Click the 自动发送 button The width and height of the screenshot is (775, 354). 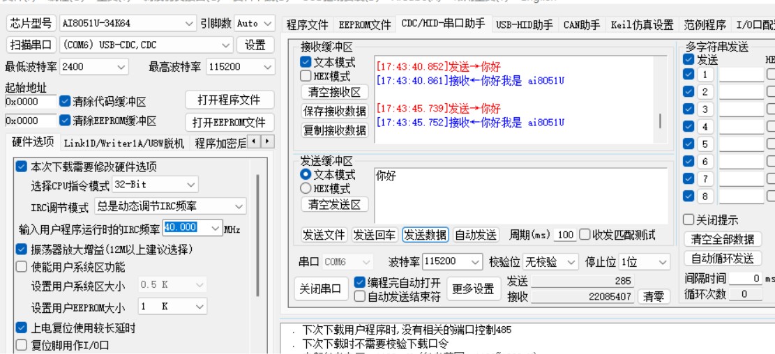tap(476, 235)
